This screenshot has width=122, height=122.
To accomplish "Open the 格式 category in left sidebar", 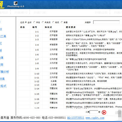I will (3, 86).
